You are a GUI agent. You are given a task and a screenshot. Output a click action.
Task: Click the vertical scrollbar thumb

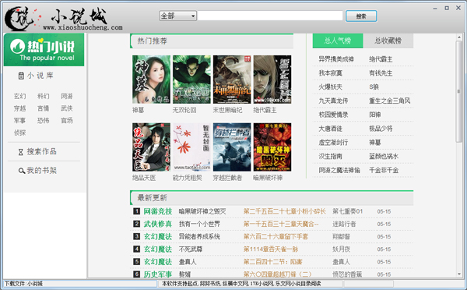458,91
